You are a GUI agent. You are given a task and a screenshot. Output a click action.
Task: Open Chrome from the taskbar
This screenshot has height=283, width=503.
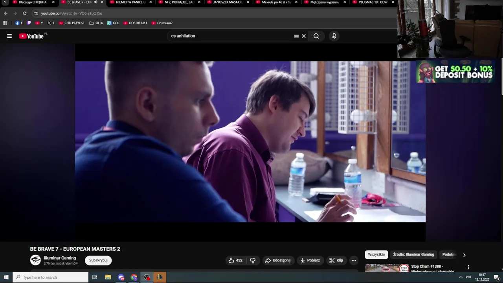pyautogui.click(x=134, y=277)
